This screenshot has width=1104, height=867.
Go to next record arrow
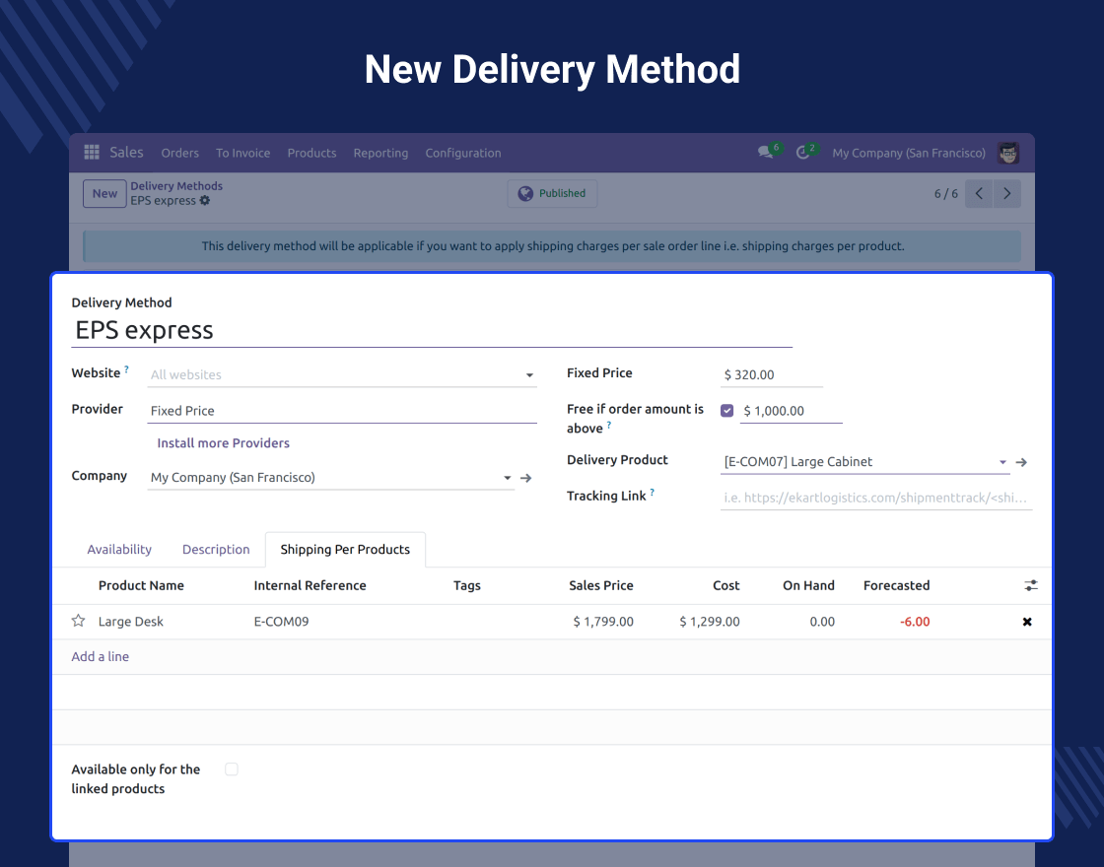point(1006,193)
